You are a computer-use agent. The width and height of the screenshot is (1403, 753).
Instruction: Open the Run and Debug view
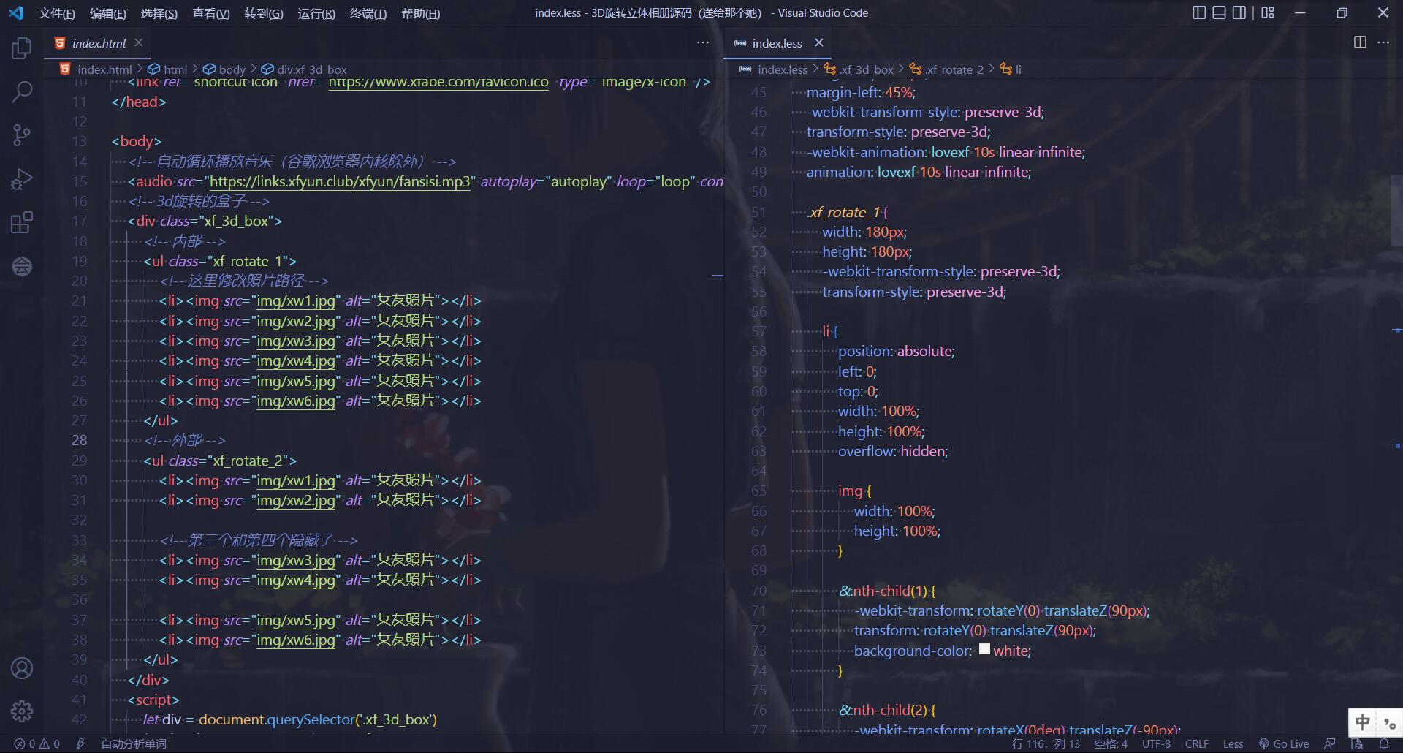22,179
